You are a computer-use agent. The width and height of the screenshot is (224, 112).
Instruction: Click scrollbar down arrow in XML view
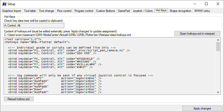coord(218,92)
